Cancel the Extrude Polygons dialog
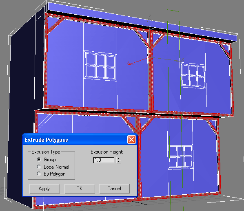This screenshot has width=244, height=211. point(114,189)
